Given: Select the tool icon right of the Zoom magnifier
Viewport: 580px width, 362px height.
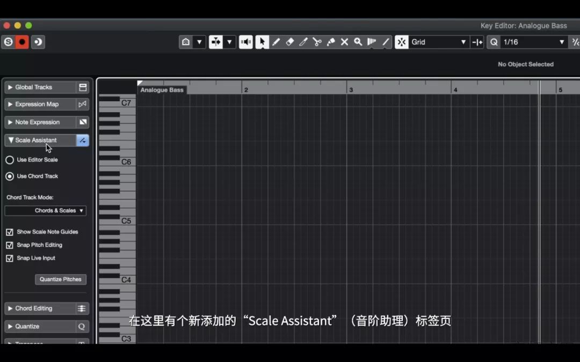Looking at the screenshot, I should coord(372,42).
